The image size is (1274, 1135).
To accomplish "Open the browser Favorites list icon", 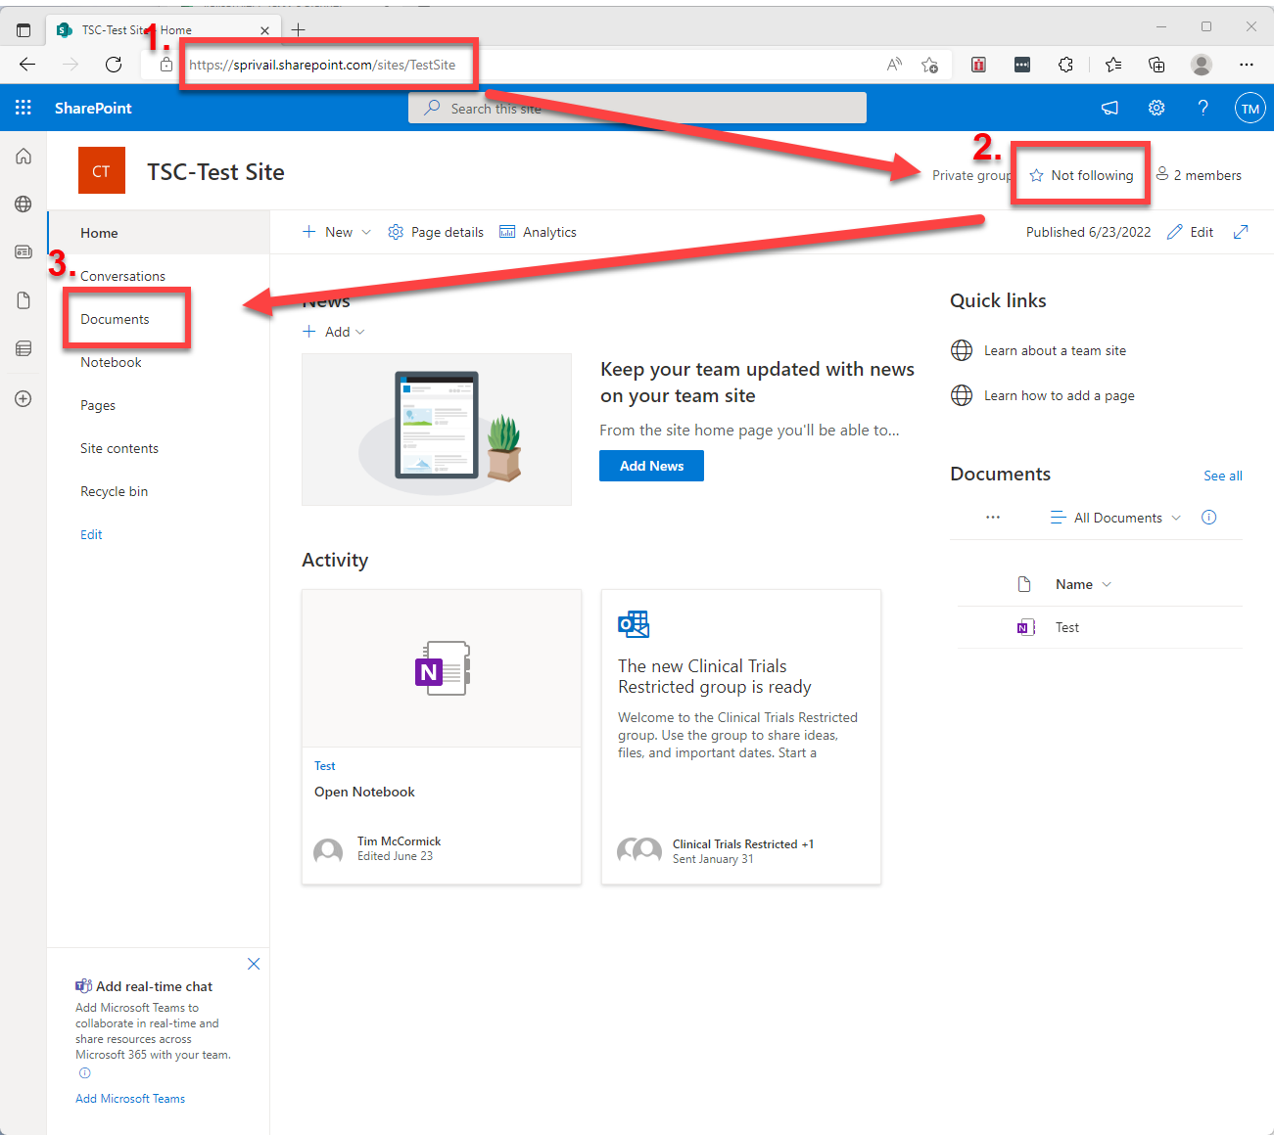I will point(1112,65).
